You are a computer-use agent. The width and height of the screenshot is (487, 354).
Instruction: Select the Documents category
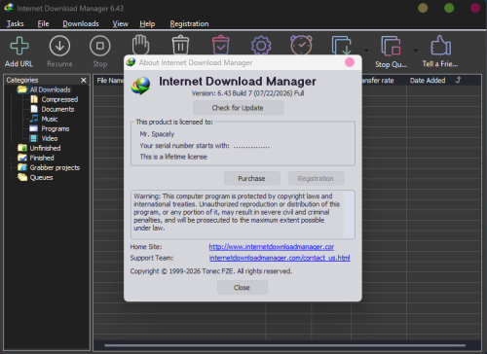57,109
